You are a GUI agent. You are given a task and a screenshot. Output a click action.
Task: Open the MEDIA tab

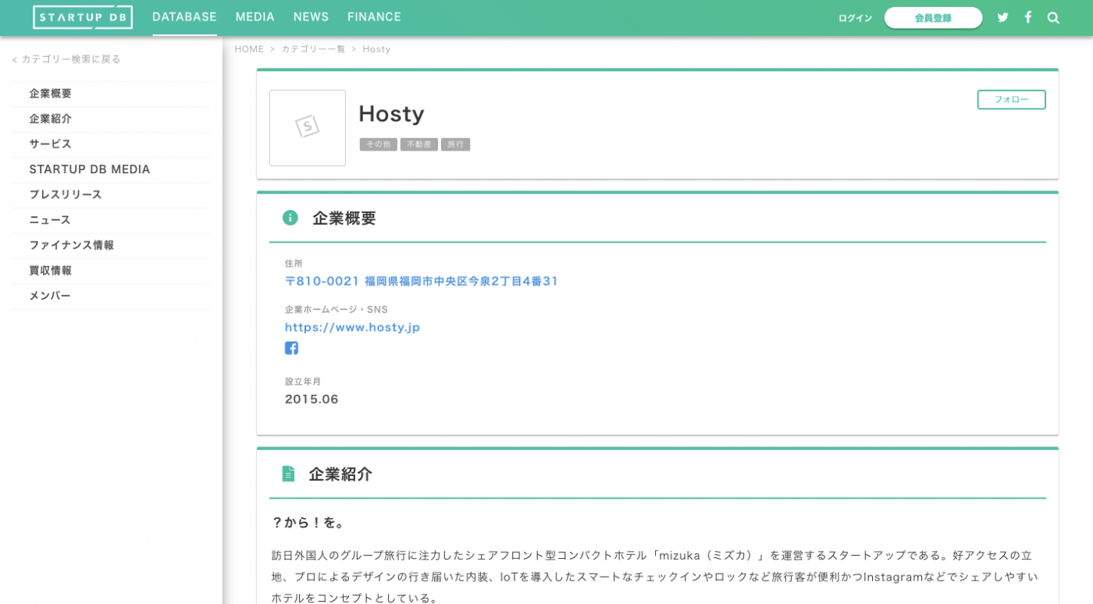pos(255,17)
